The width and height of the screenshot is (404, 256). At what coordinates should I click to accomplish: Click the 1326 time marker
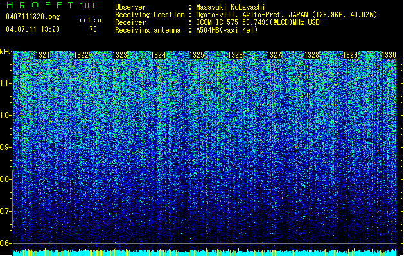235,55
